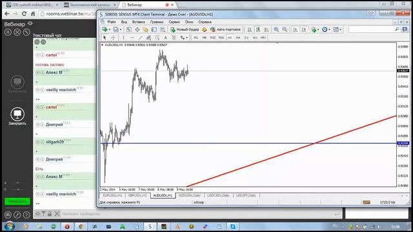The height and width of the screenshot is (232, 413).
Task: Click the chat filter funnel icon
Action: [43, 213]
